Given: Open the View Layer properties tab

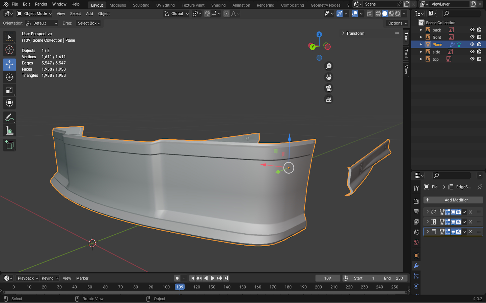Looking at the screenshot, I should [416, 222].
